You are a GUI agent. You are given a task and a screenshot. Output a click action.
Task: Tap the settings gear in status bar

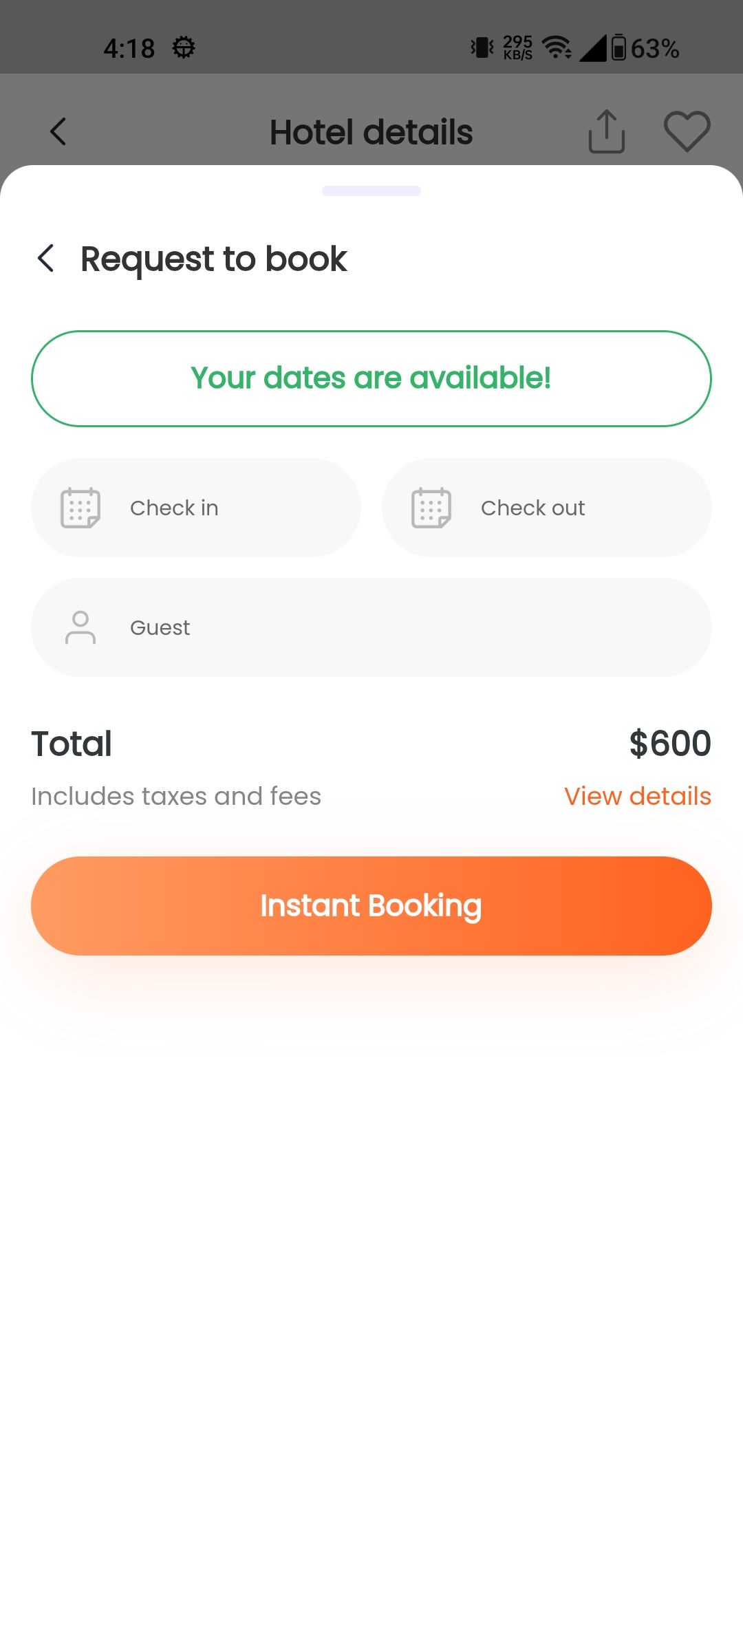[184, 48]
